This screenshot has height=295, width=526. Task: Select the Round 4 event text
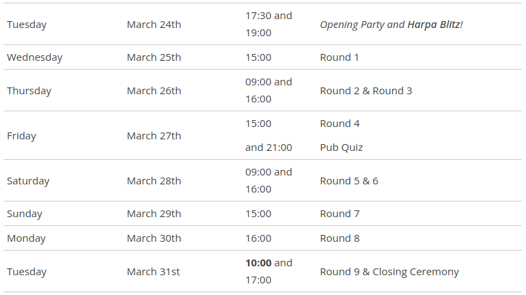click(340, 124)
